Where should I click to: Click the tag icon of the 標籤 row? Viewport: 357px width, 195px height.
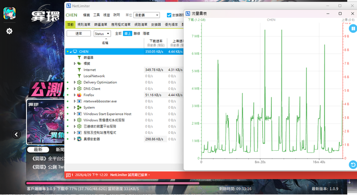pos(79,63)
